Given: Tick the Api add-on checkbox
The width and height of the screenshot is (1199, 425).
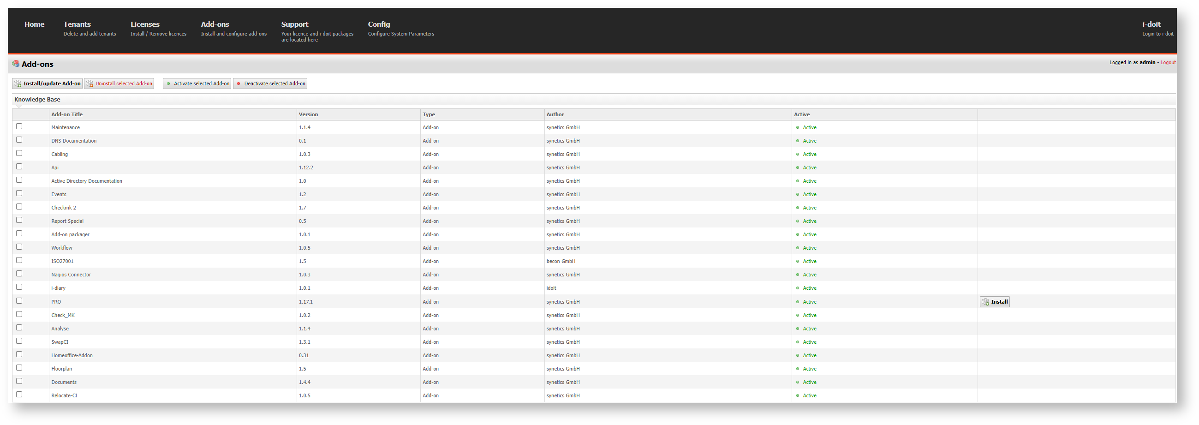Looking at the screenshot, I should point(19,167).
